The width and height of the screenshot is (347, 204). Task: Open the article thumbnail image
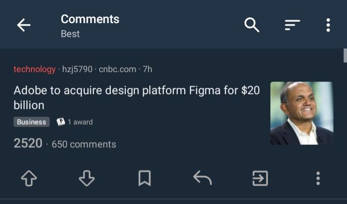[x=302, y=113]
